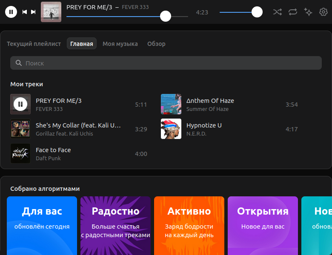The height and width of the screenshot is (255, 332).
Task: Click artist name N.E.R.D.
Action: (196, 133)
